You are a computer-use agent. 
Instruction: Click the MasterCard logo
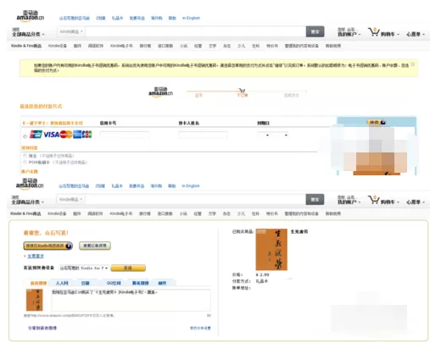(x=66, y=135)
